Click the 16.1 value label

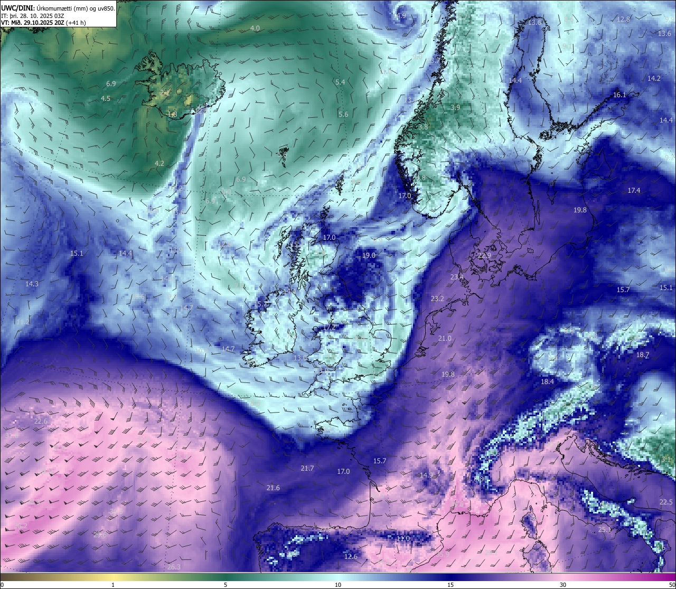pyautogui.click(x=619, y=95)
